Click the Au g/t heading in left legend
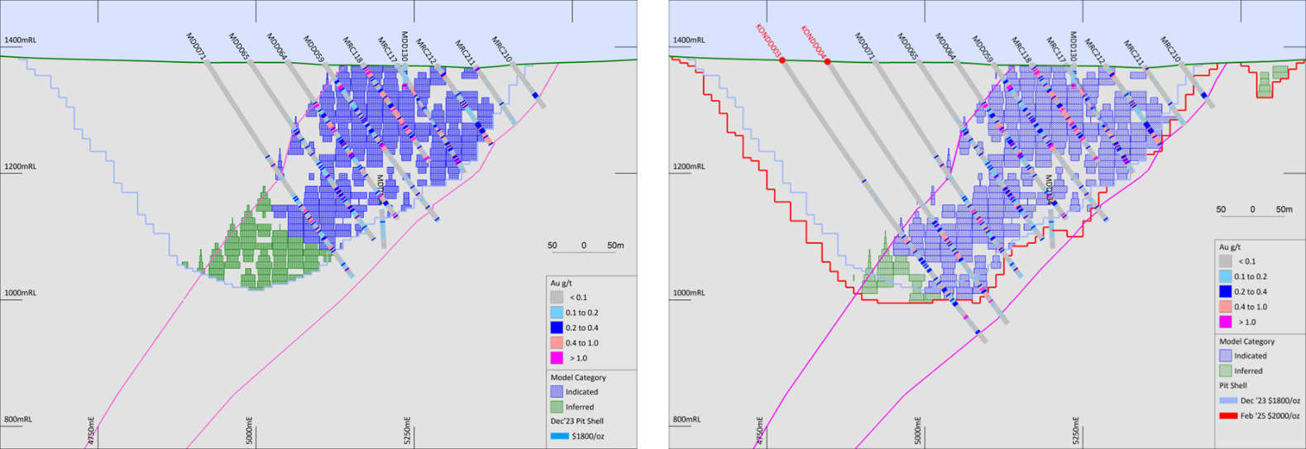The height and width of the screenshot is (449, 1306). [x=561, y=284]
